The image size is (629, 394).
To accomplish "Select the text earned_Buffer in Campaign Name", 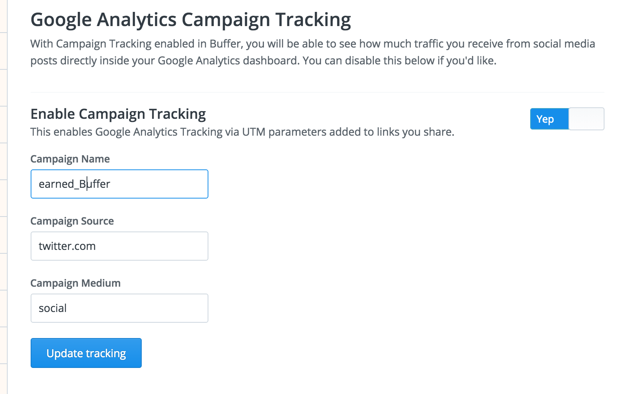I will pos(74,184).
